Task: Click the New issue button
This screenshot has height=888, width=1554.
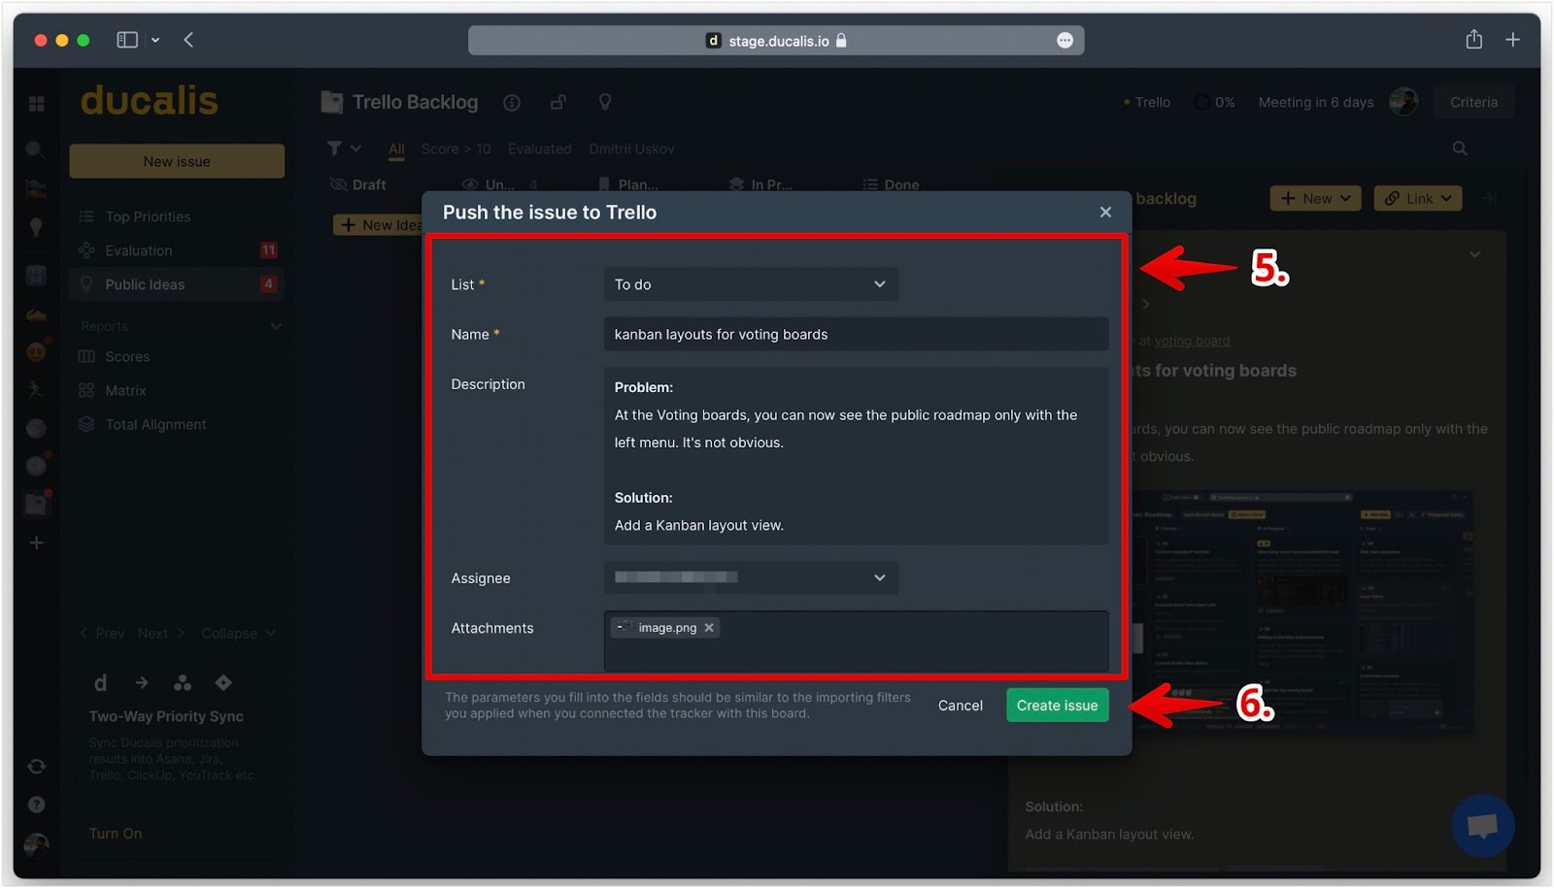Action: [177, 161]
